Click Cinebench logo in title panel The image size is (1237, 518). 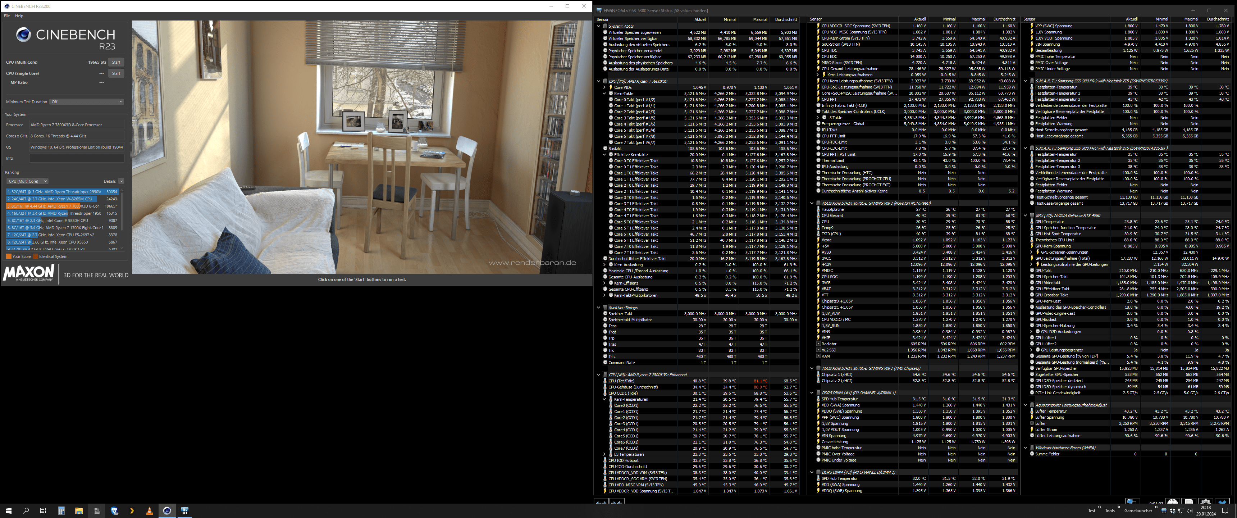(66, 38)
